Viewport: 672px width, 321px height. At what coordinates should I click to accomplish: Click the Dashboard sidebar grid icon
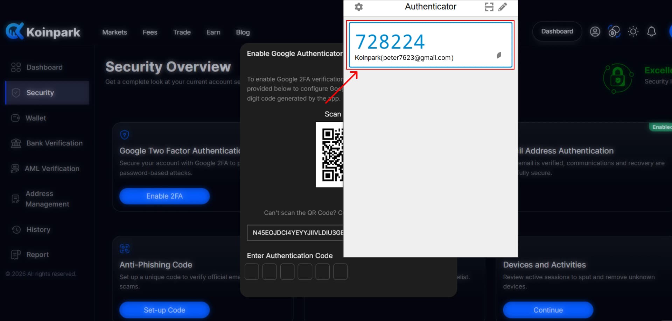pos(16,67)
